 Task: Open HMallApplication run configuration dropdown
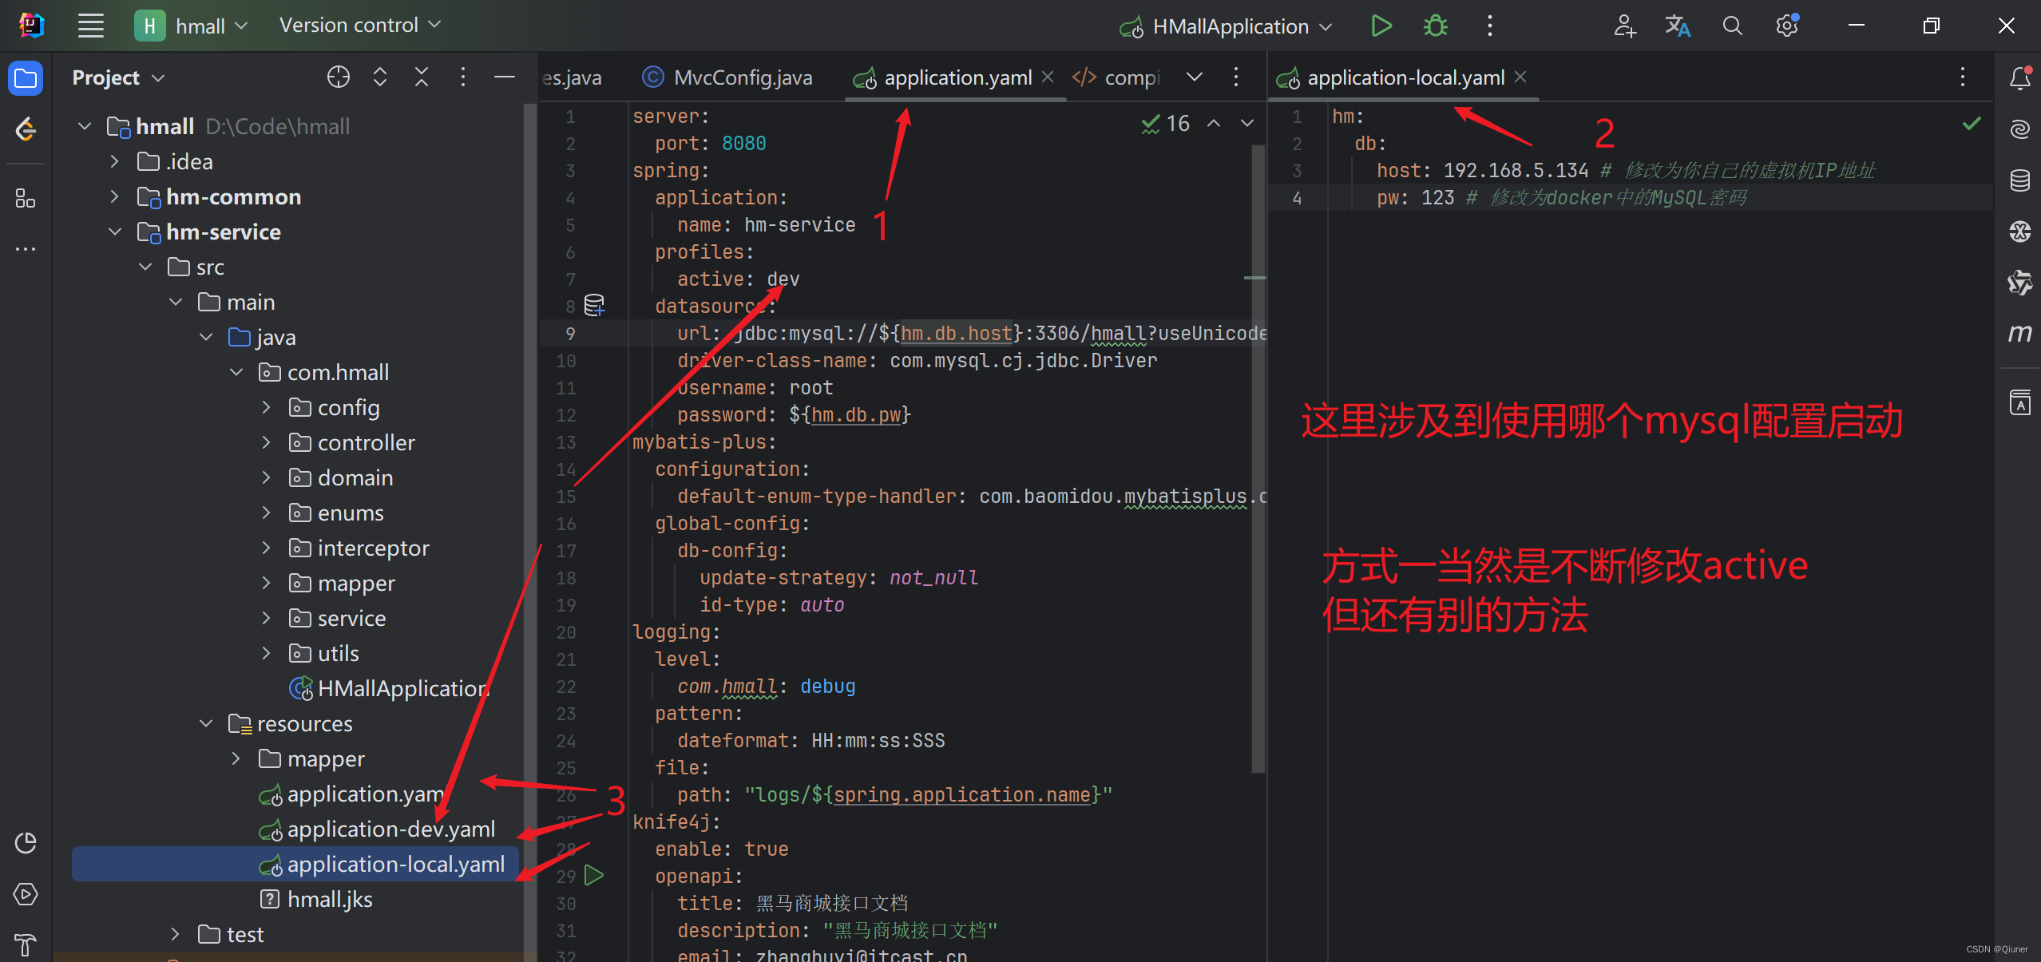(x=1230, y=26)
